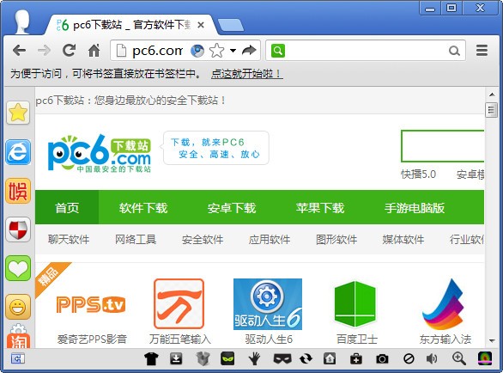Open the 安全软件 category
The image size is (503, 373).
[203, 239]
